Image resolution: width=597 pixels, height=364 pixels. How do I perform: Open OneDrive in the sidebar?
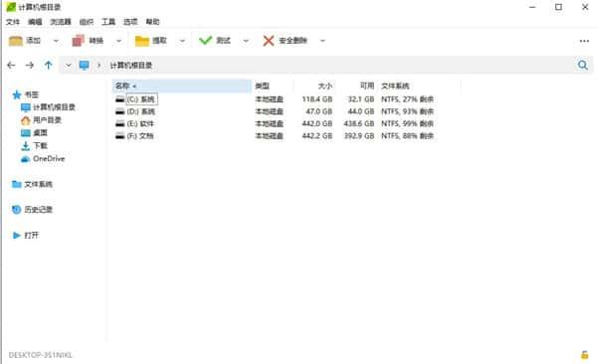coord(43,159)
